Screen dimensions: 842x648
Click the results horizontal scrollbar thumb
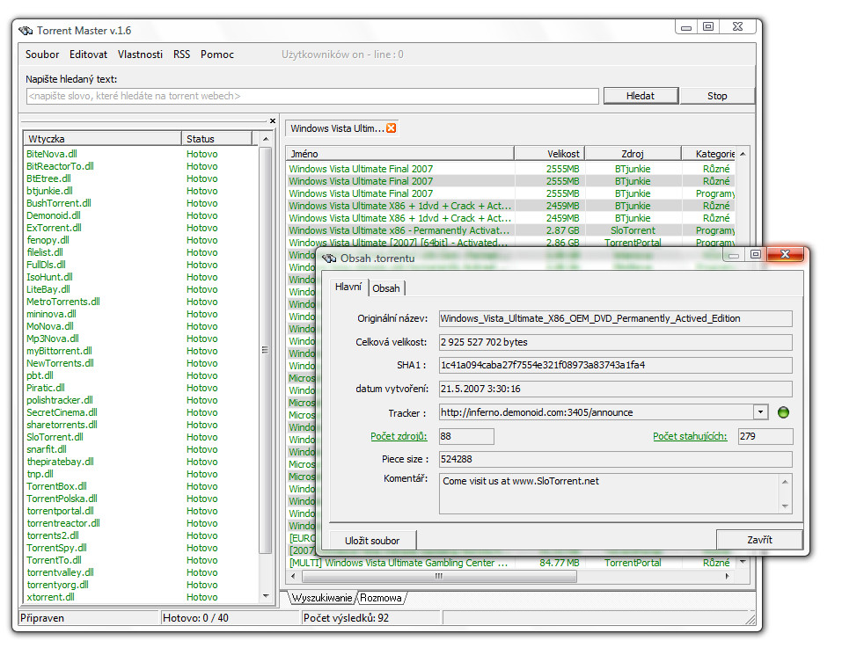click(x=439, y=576)
